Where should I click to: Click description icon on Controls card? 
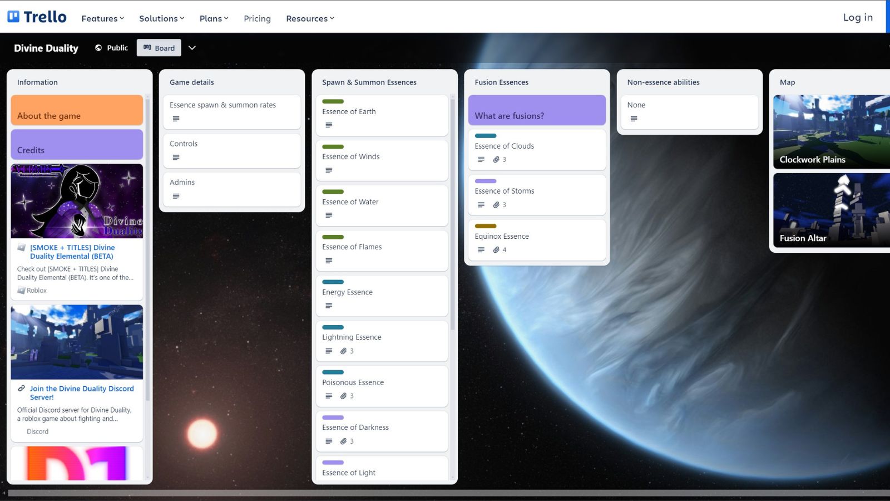tap(176, 158)
